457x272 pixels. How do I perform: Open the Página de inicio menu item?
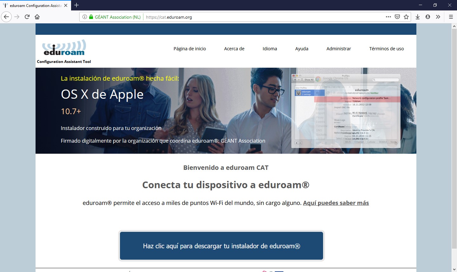click(190, 49)
